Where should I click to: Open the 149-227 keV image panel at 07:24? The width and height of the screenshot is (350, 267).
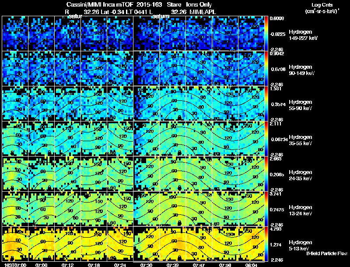(120, 33)
